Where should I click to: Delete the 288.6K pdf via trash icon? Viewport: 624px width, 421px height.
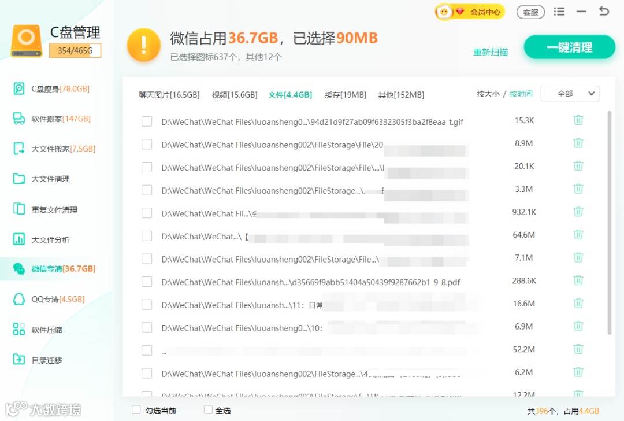[578, 280]
